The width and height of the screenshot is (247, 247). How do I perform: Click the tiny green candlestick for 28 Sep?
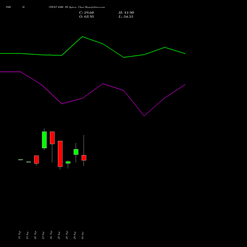68,163
